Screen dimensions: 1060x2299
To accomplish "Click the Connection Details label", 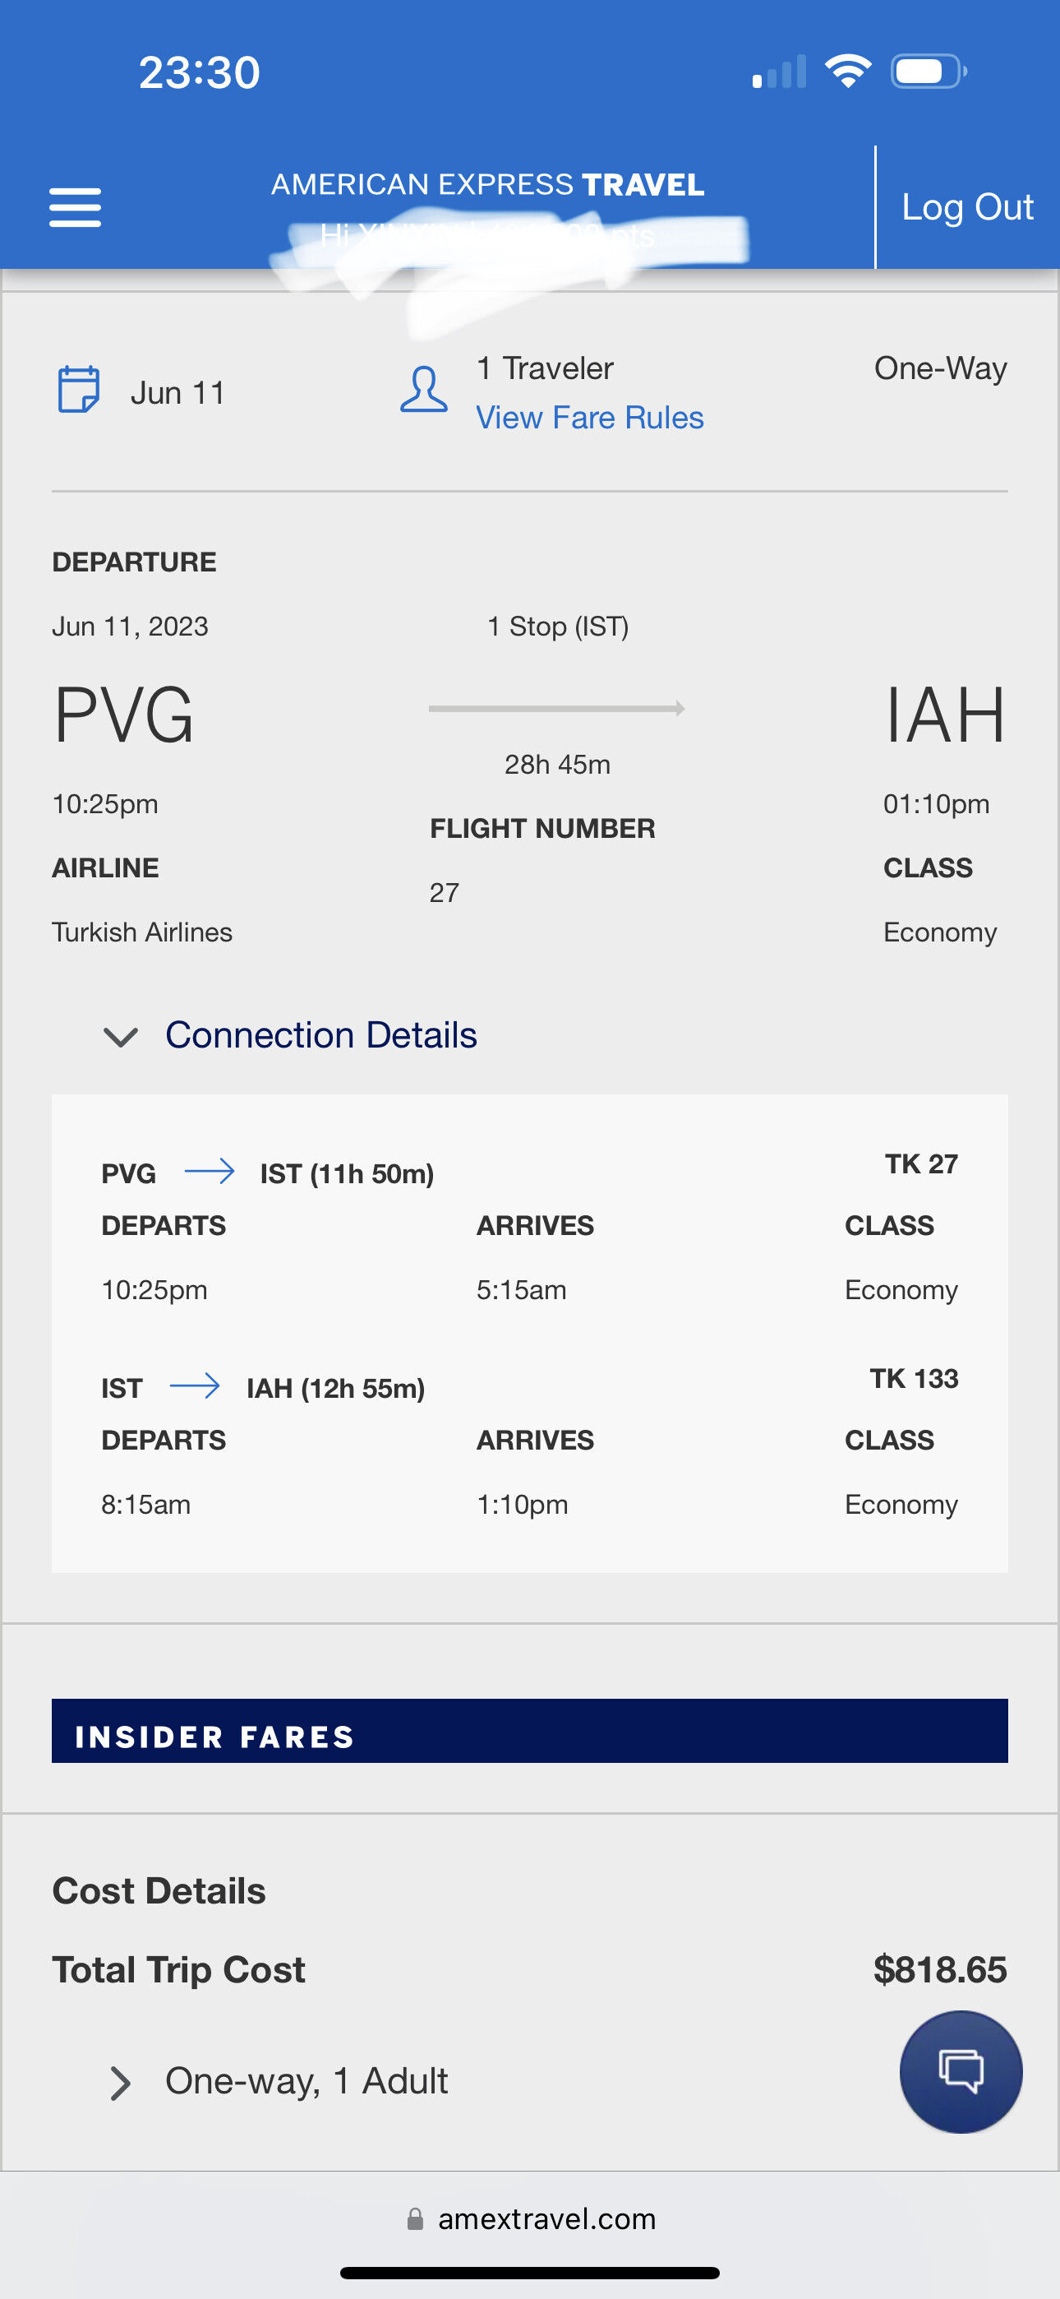I will 321,1035.
